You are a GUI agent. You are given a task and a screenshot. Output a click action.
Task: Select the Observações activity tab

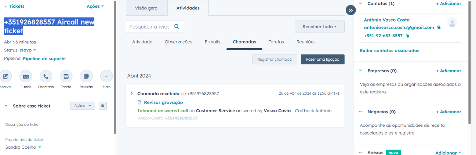[x=178, y=42]
